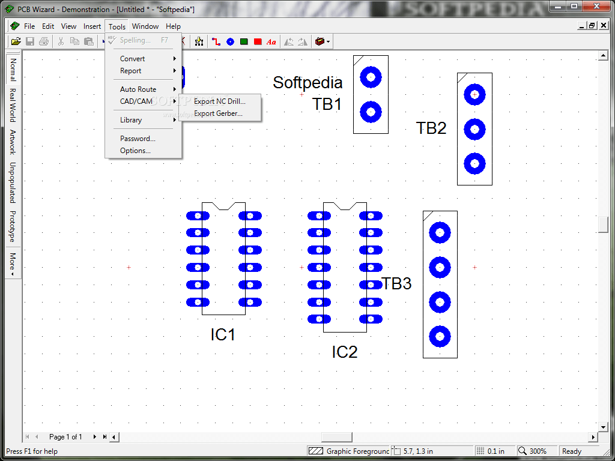Switch to the Prototype view tab
615x461 pixels.
click(13, 226)
